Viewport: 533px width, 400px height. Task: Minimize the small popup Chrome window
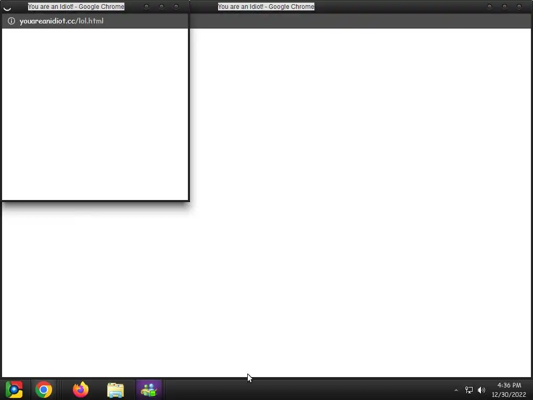tap(146, 6)
